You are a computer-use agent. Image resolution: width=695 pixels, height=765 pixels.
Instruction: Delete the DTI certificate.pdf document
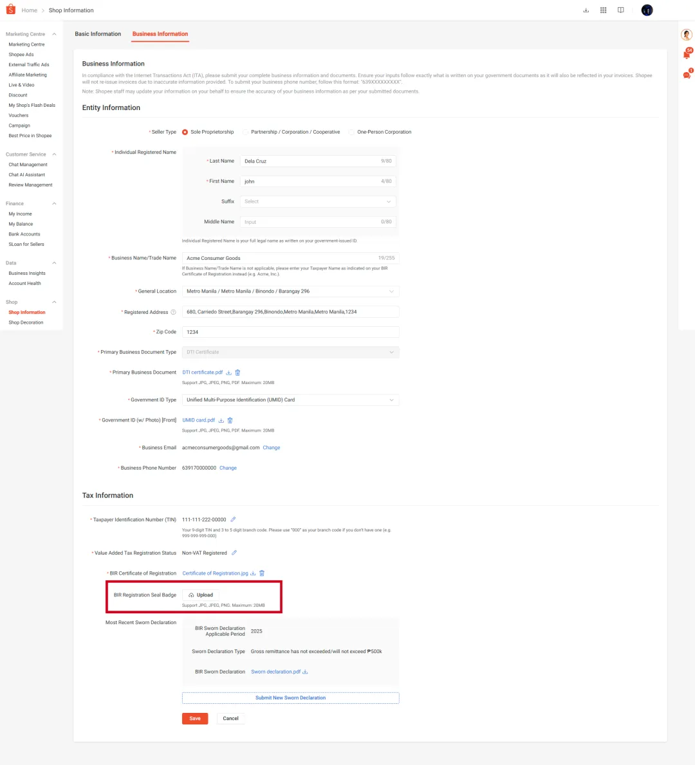coord(237,373)
